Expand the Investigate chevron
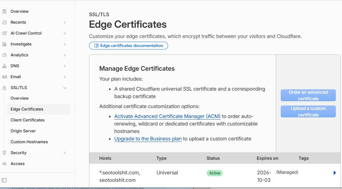This screenshot has width=342, height=189. coord(65,44)
